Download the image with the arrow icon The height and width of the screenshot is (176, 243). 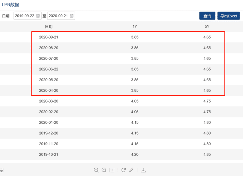tap(143, 170)
